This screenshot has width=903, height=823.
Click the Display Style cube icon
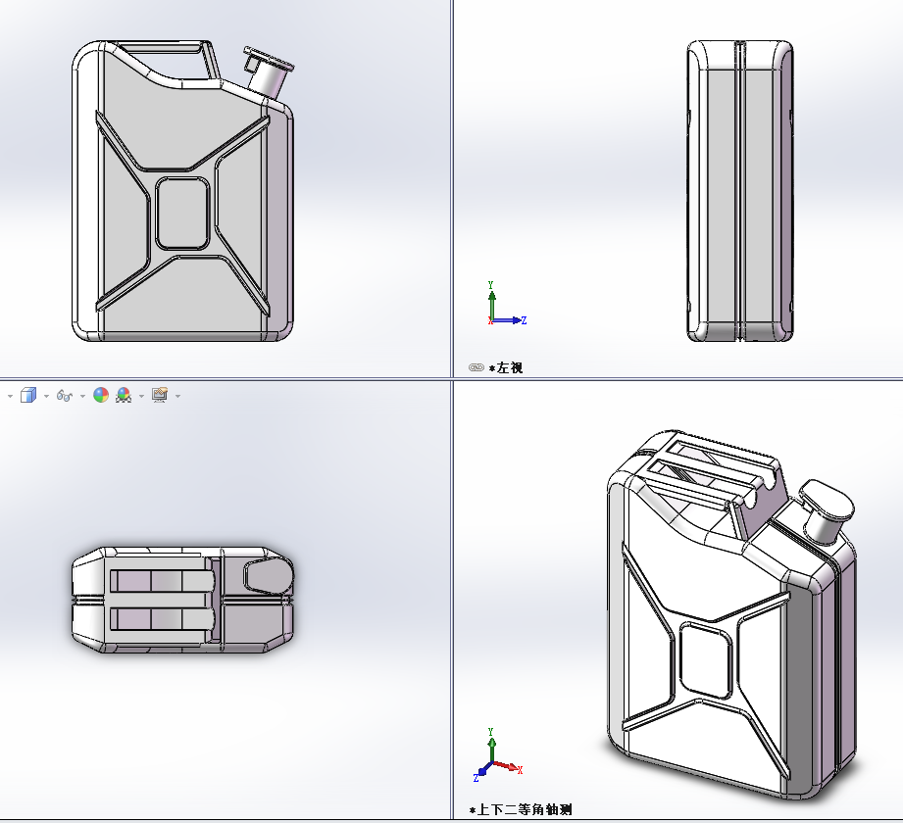click(28, 396)
